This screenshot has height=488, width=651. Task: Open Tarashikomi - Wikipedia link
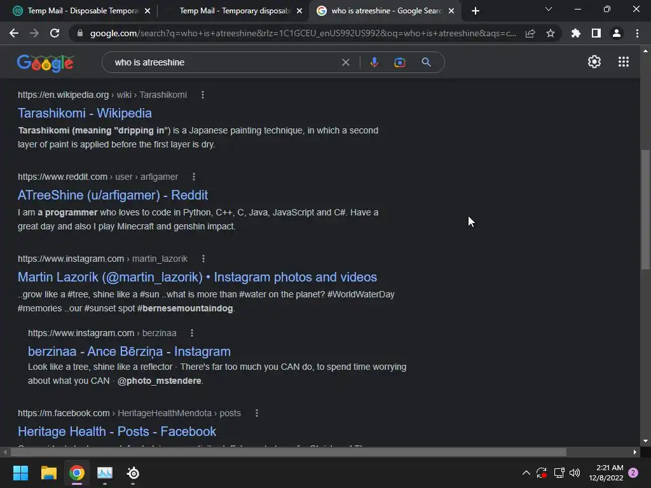(x=85, y=113)
